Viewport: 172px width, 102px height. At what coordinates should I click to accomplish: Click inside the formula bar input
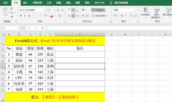pyautogui.click(x=109, y=28)
